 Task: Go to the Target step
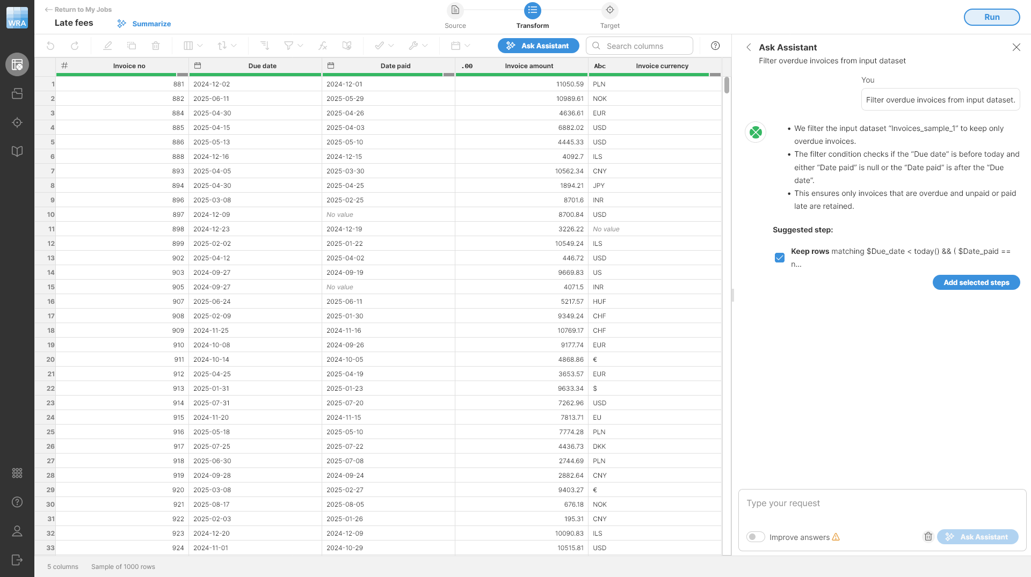(609, 11)
